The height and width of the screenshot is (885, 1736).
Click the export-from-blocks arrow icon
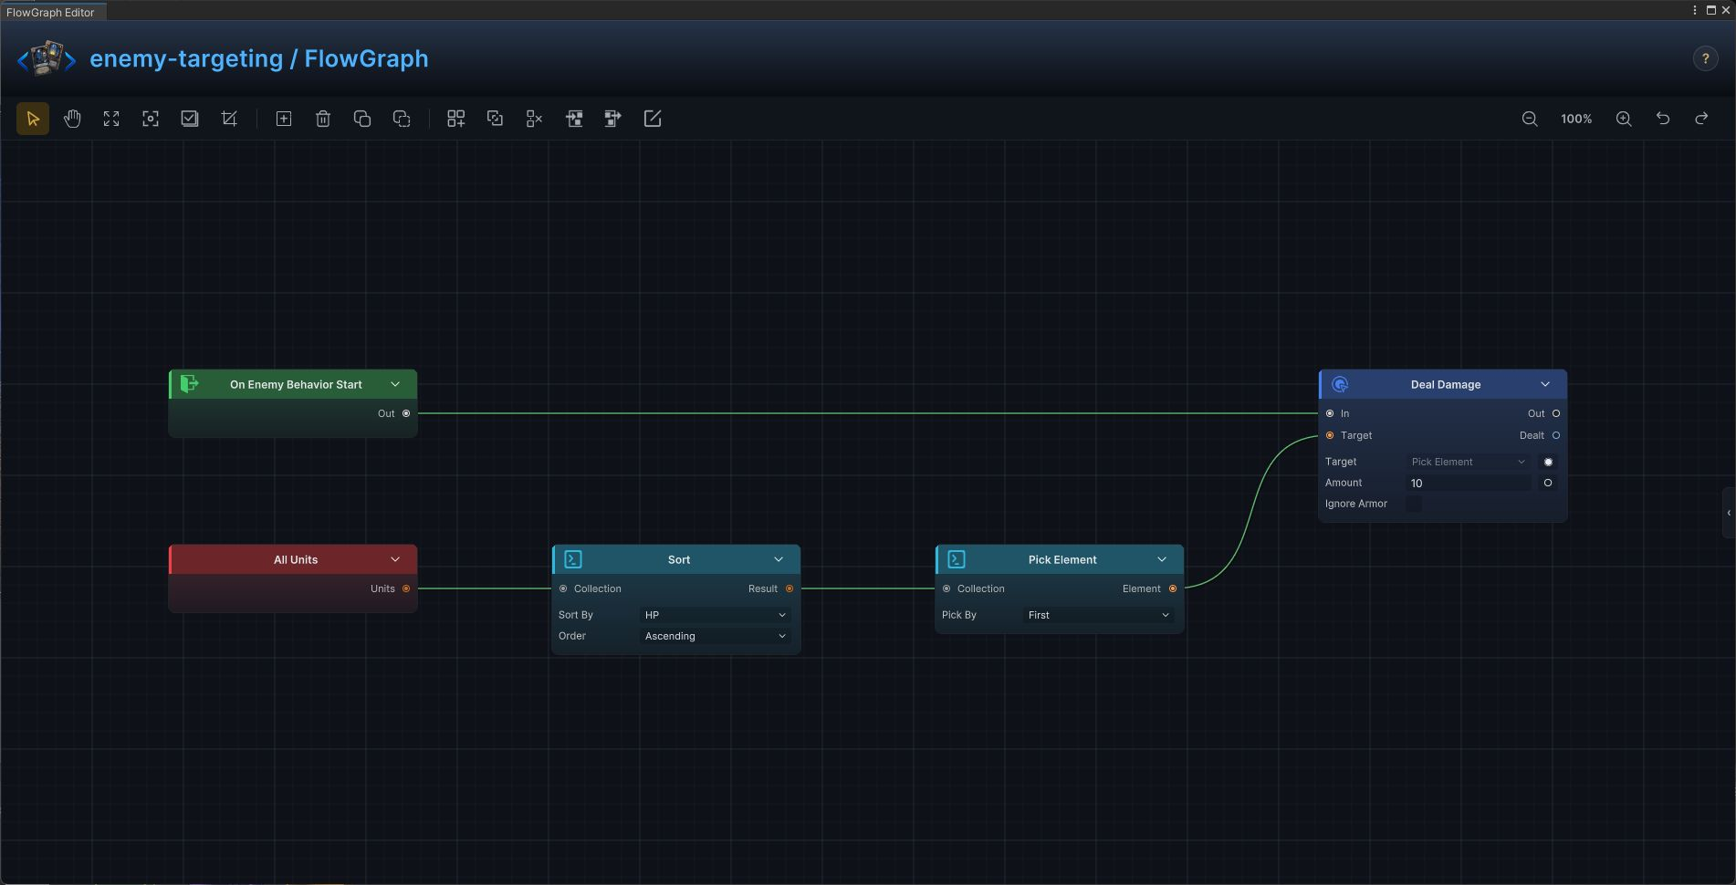(x=613, y=119)
